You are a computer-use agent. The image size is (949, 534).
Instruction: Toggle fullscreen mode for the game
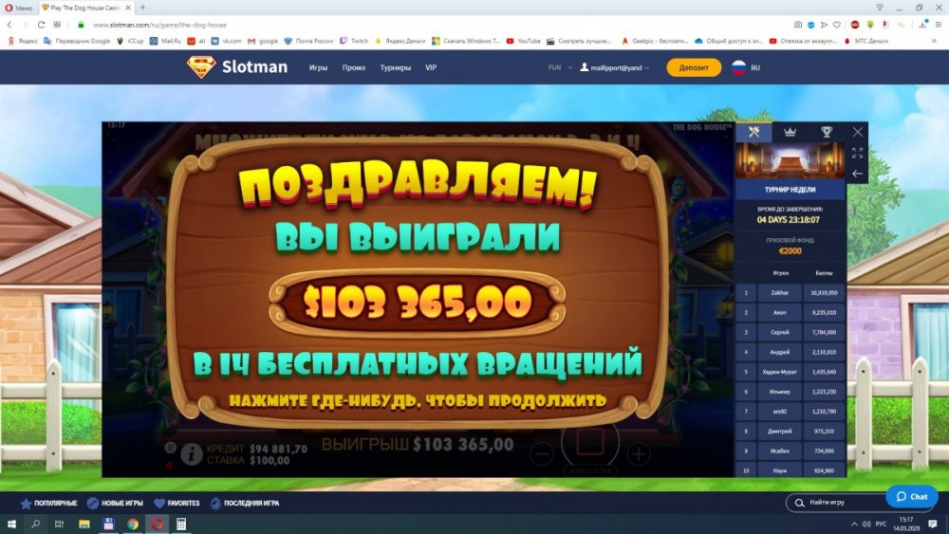pyautogui.click(x=858, y=153)
